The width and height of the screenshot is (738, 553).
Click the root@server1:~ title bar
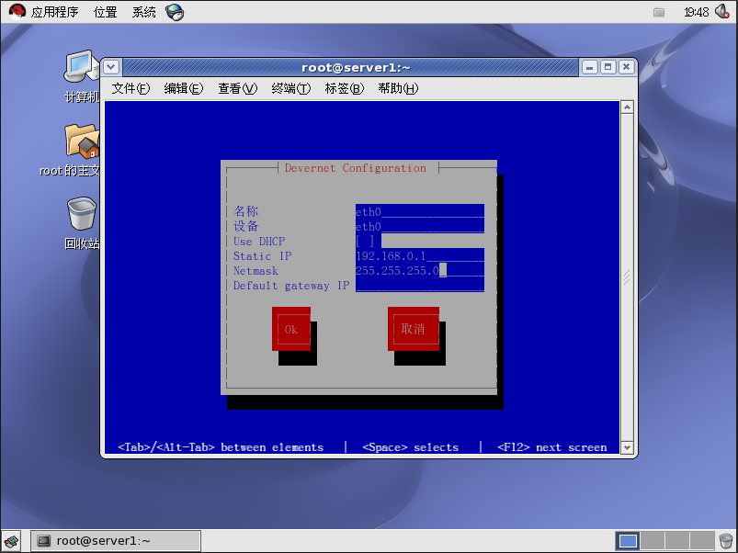[x=350, y=67]
